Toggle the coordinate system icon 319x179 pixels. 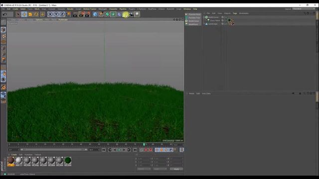point(68,14)
